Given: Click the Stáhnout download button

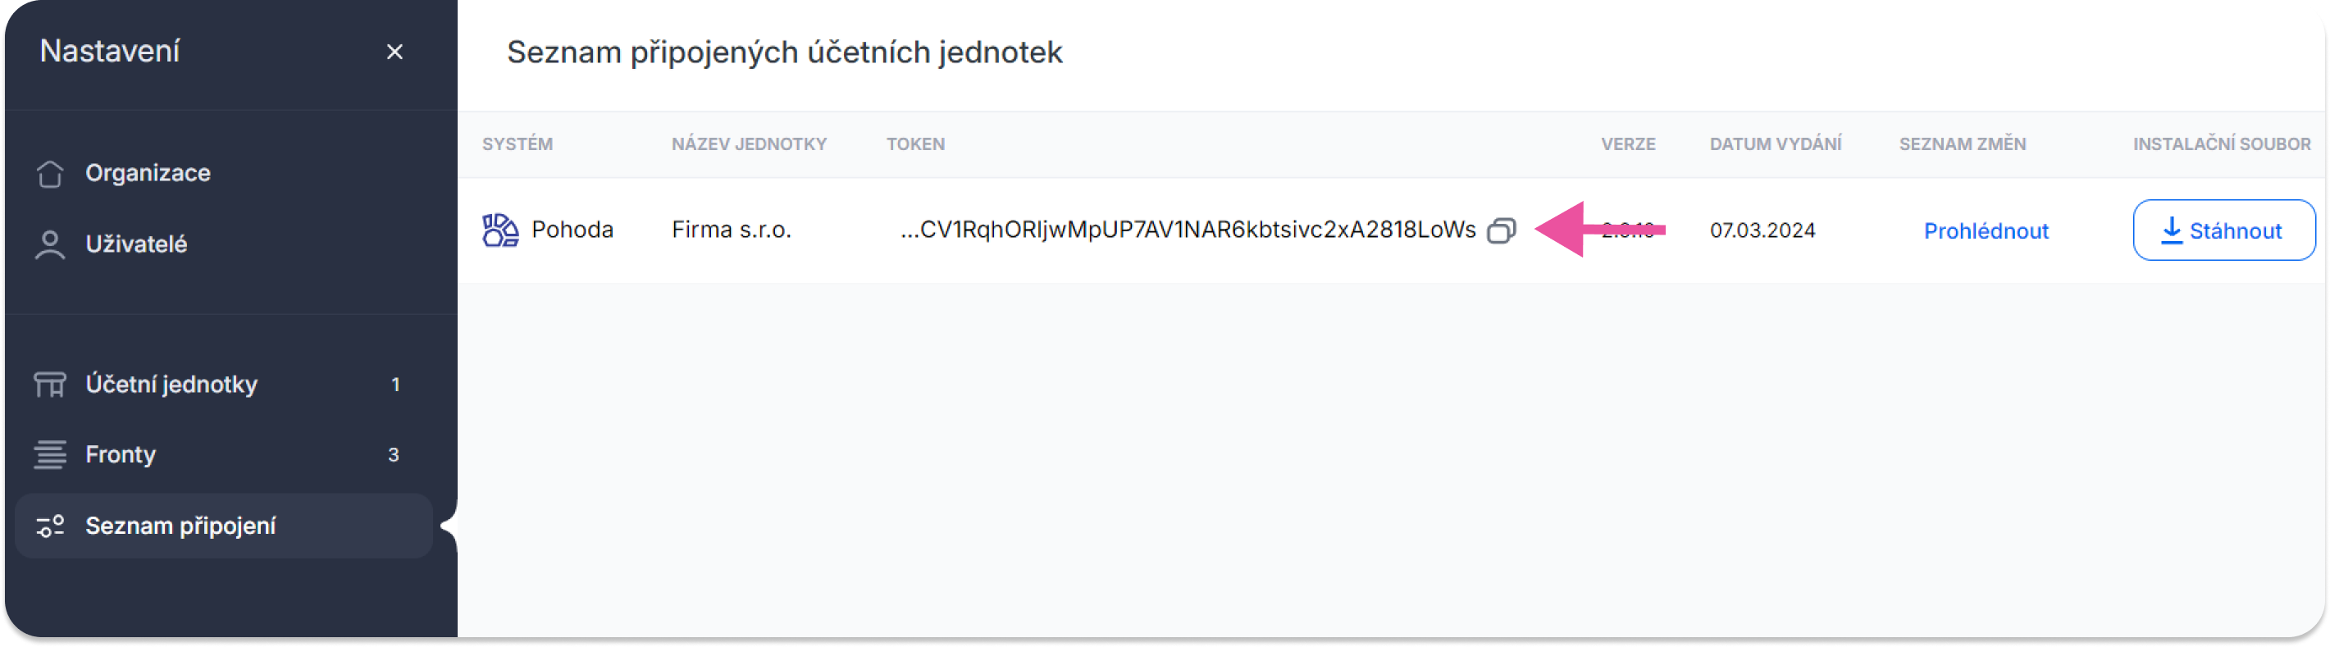Looking at the screenshot, I should click(2223, 230).
